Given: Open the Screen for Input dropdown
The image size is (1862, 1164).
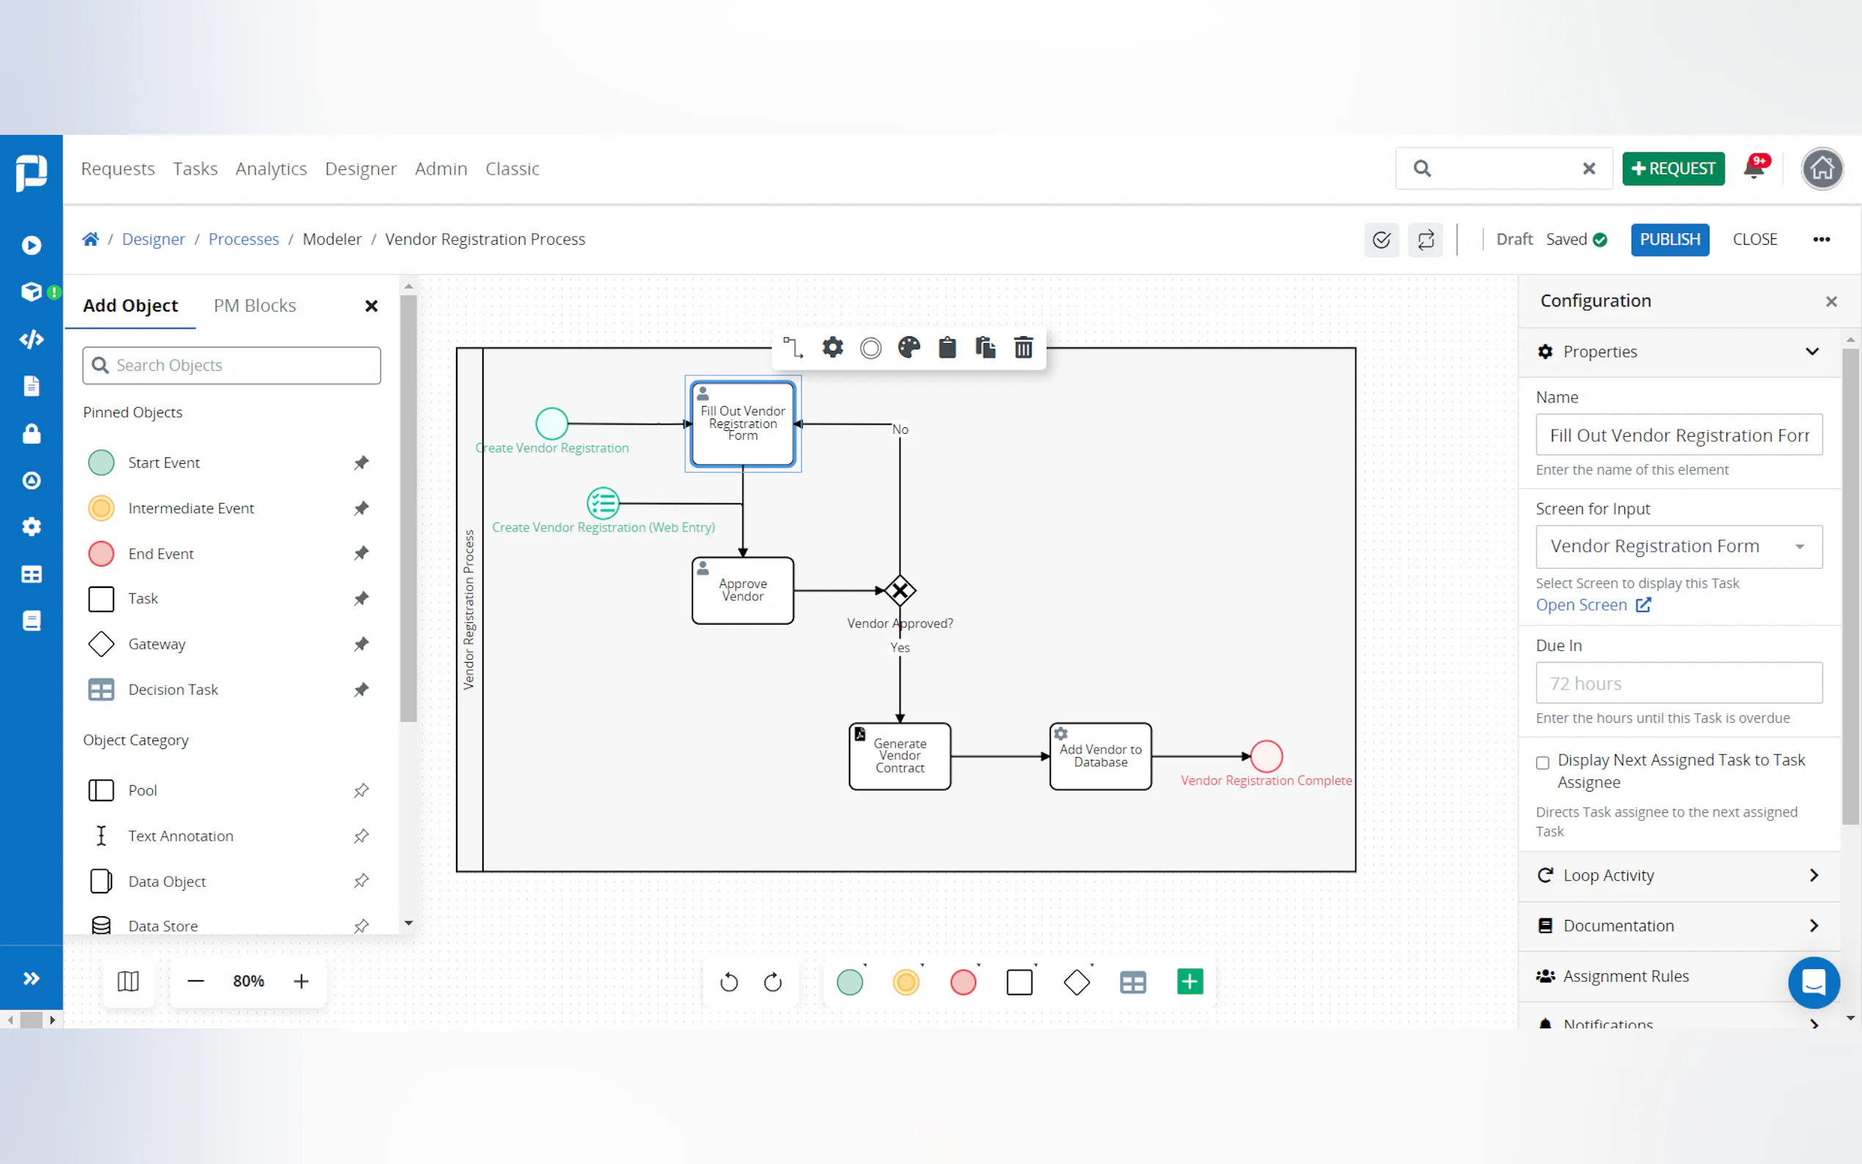Looking at the screenshot, I should pos(1679,547).
